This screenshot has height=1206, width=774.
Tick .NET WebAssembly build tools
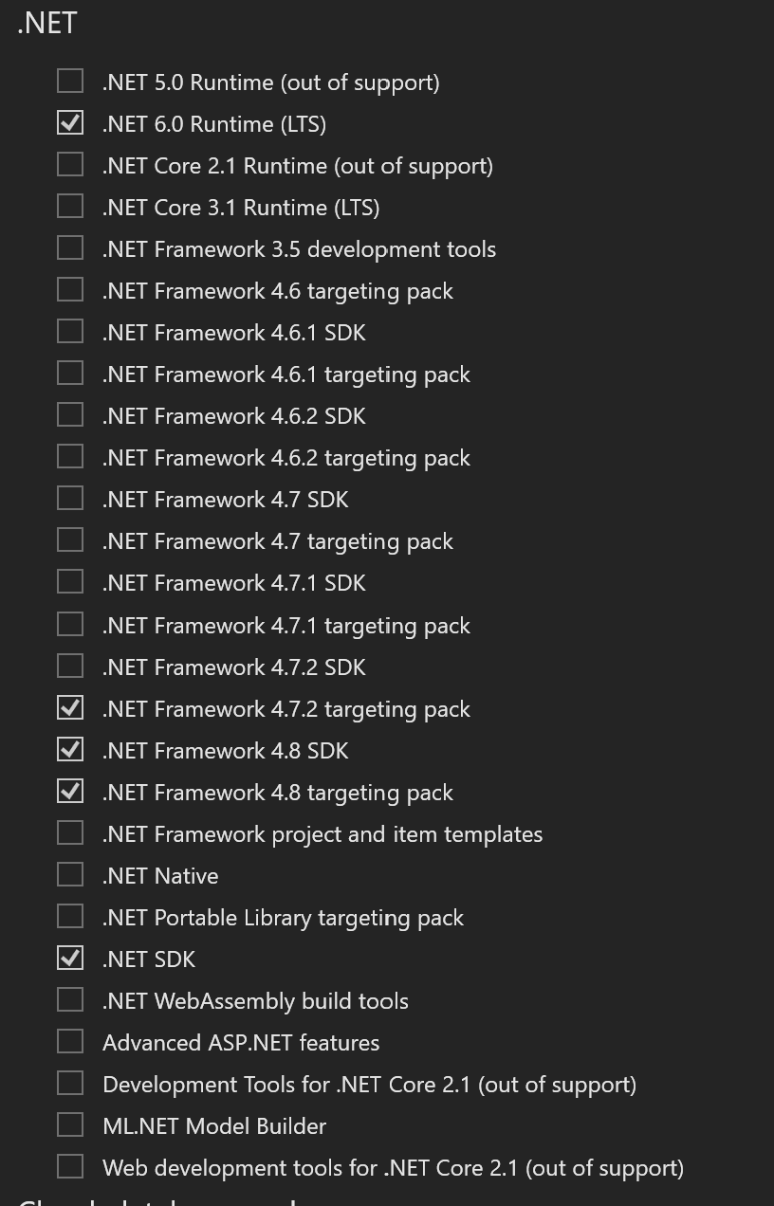tap(70, 1000)
